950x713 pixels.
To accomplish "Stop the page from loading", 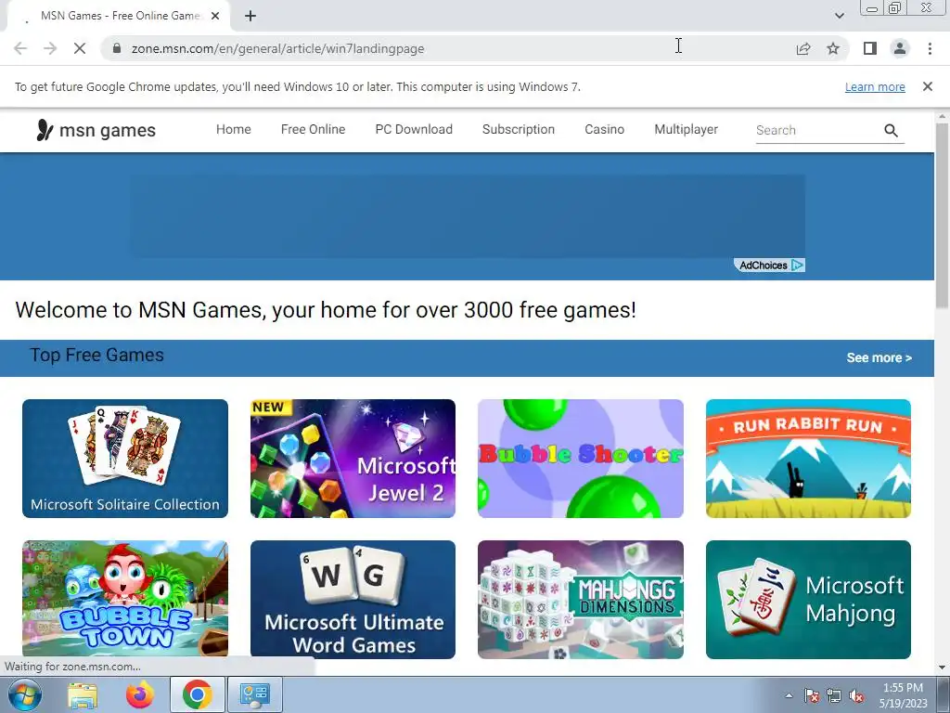I will coord(80,48).
